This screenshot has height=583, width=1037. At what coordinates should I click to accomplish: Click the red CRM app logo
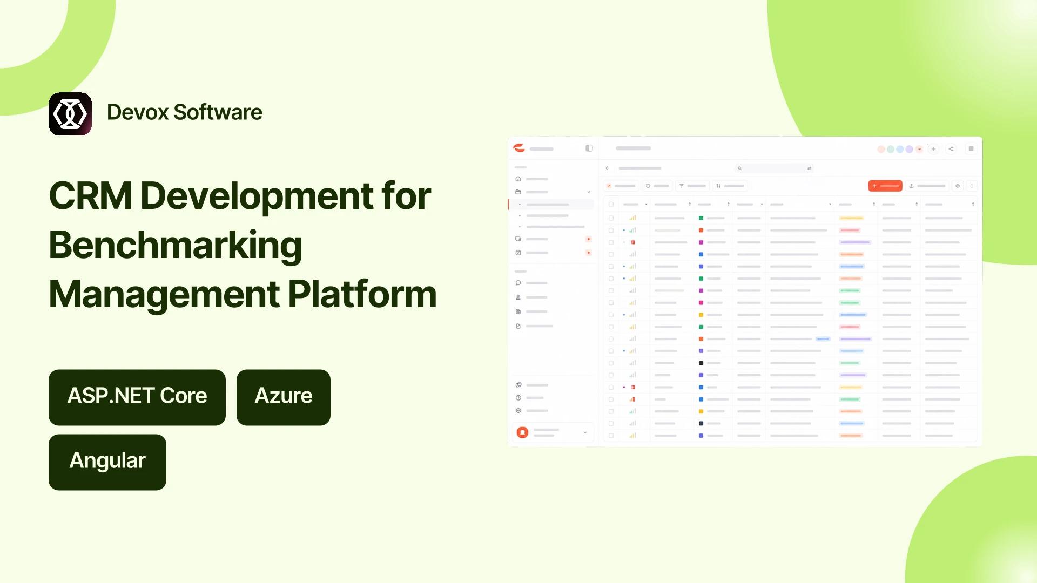519,148
